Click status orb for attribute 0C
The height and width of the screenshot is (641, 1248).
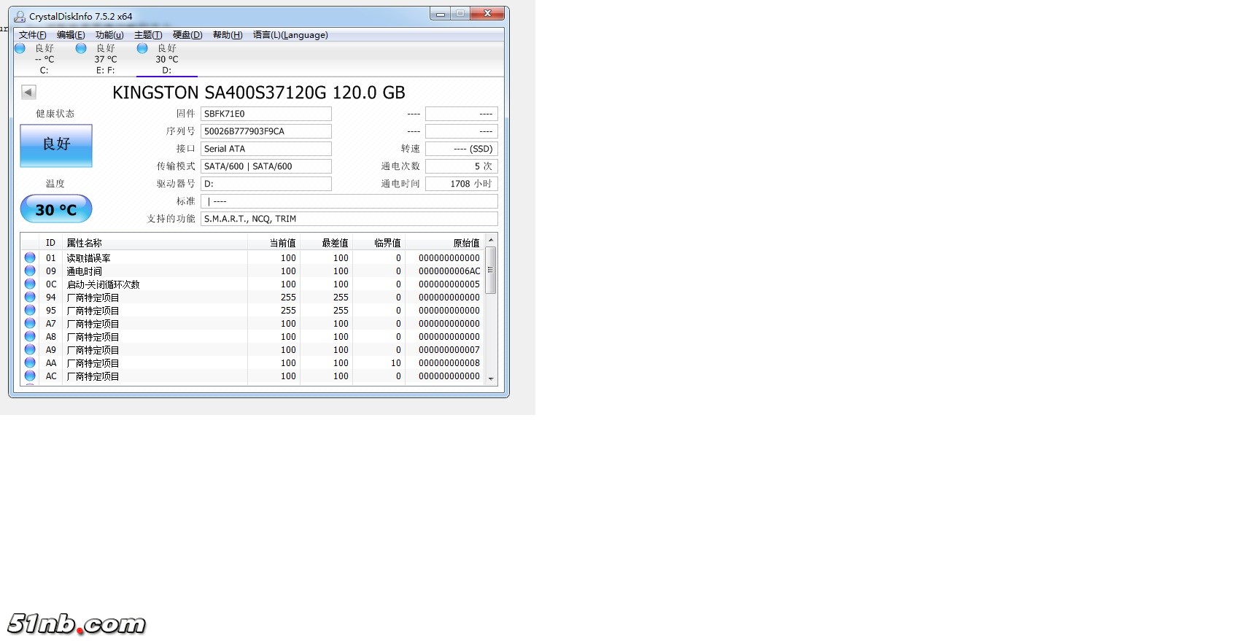pyautogui.click(x=30, y=284)
